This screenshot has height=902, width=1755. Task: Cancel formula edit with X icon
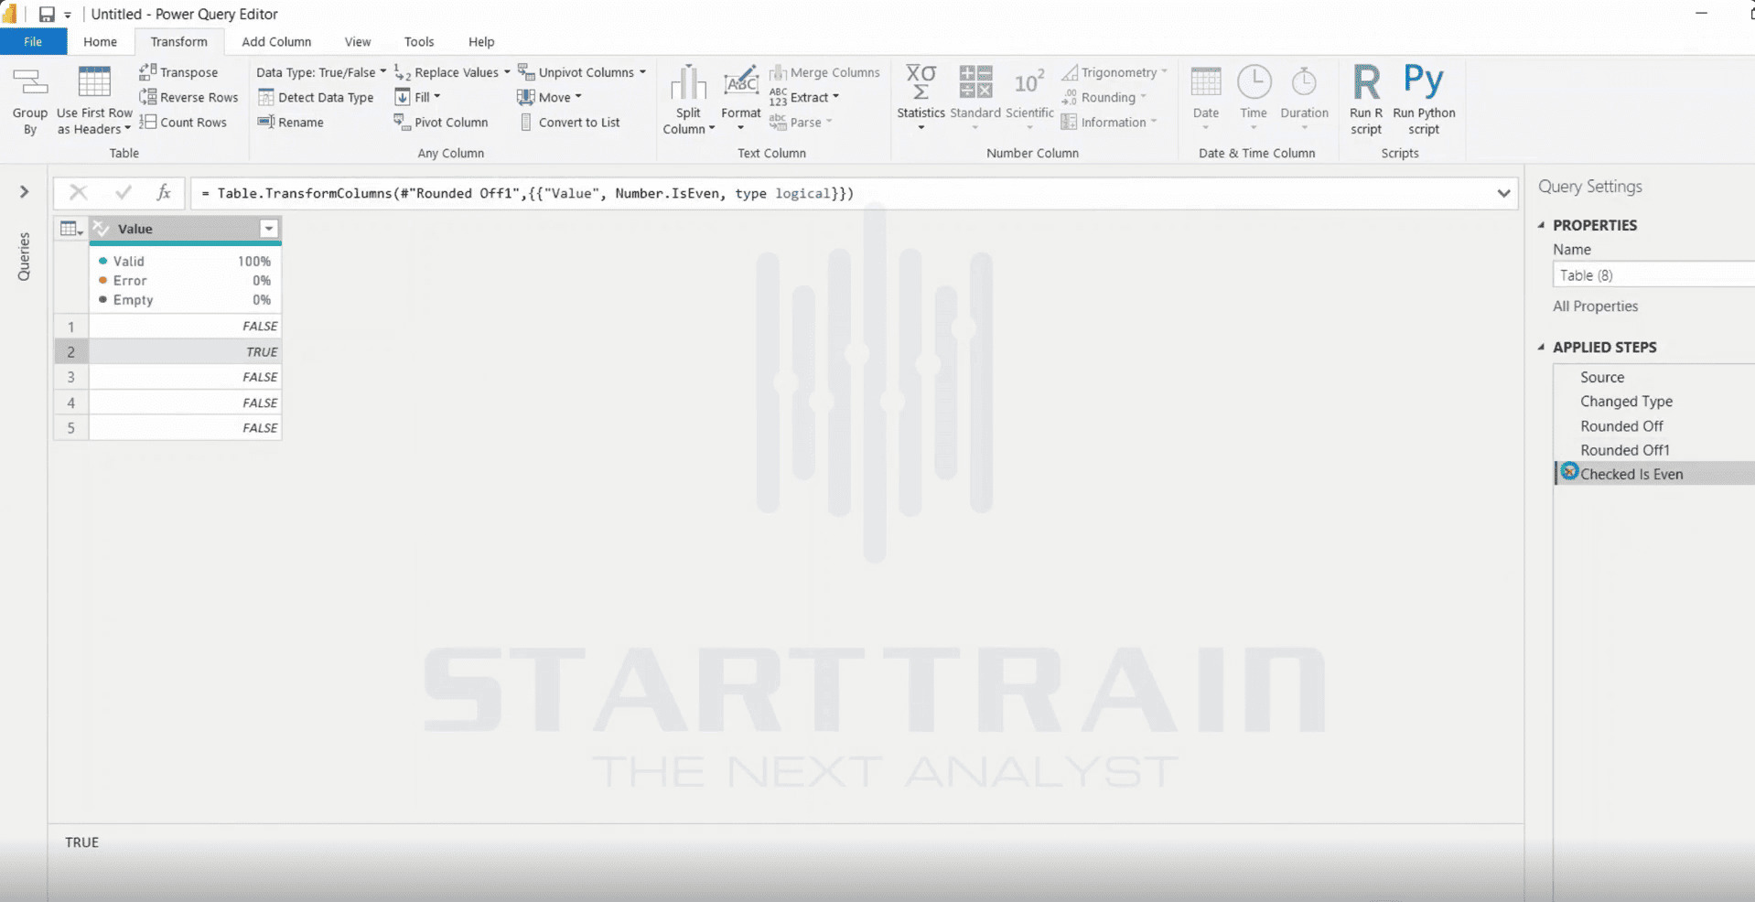pos(79,192)
